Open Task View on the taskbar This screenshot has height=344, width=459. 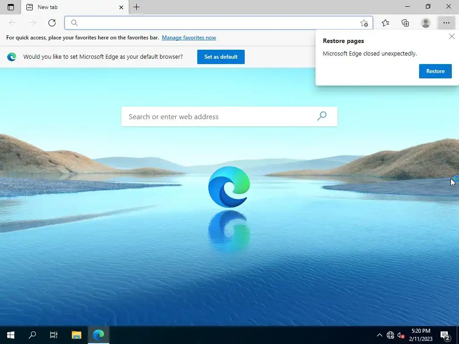coord(54,335)
